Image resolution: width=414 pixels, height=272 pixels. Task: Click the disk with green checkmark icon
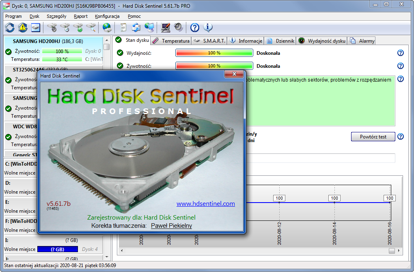pos(78,28)
